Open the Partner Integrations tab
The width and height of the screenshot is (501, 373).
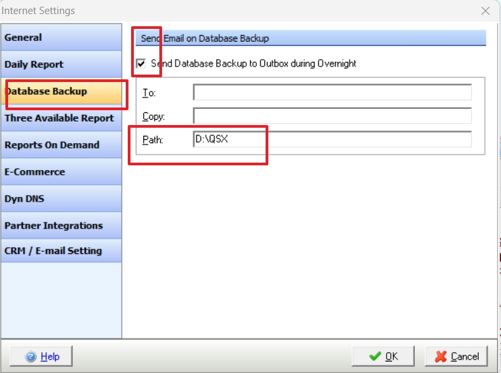pyautogui.click(x=61, y=225)
